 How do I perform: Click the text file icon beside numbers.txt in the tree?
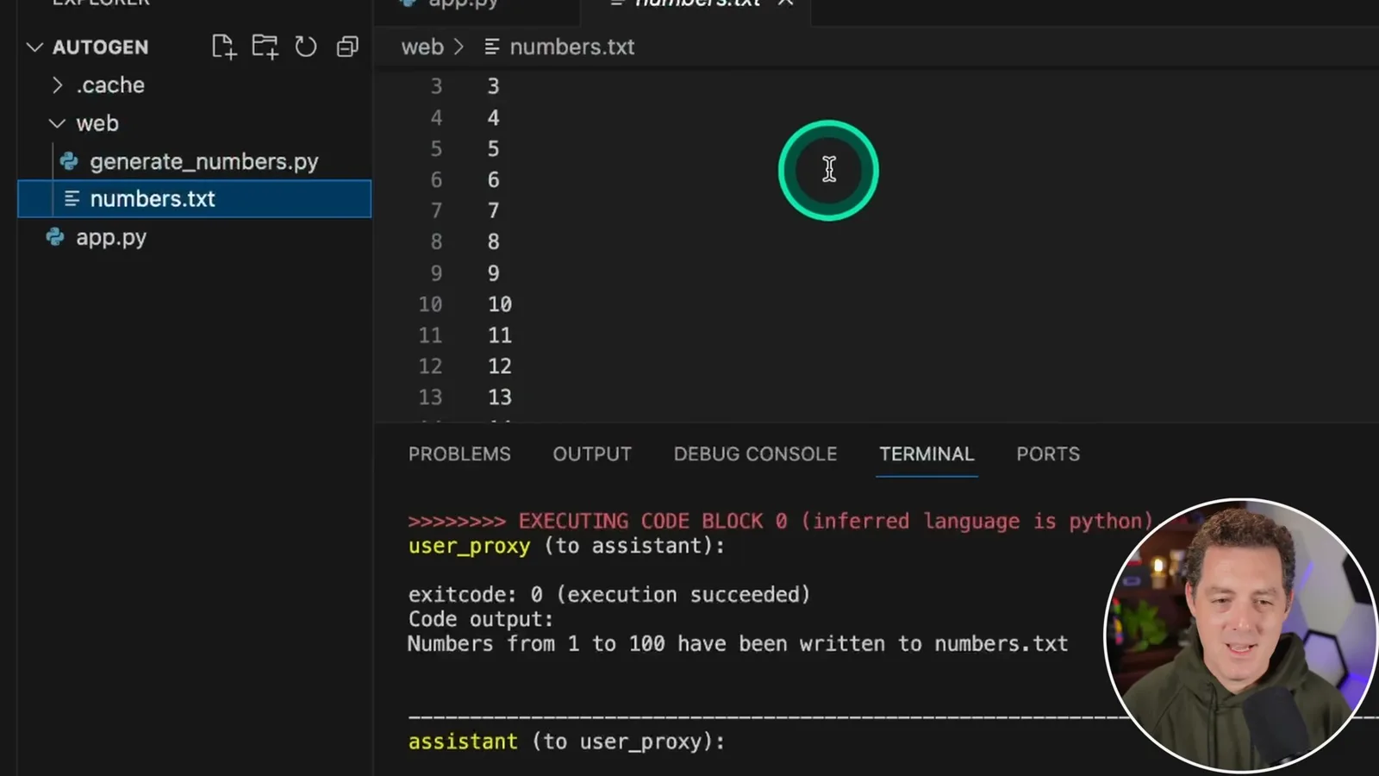click(72, 199)
